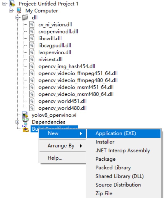
Task: Choose Application (EXE) from the submenu
Action: [x=115, y=133]
